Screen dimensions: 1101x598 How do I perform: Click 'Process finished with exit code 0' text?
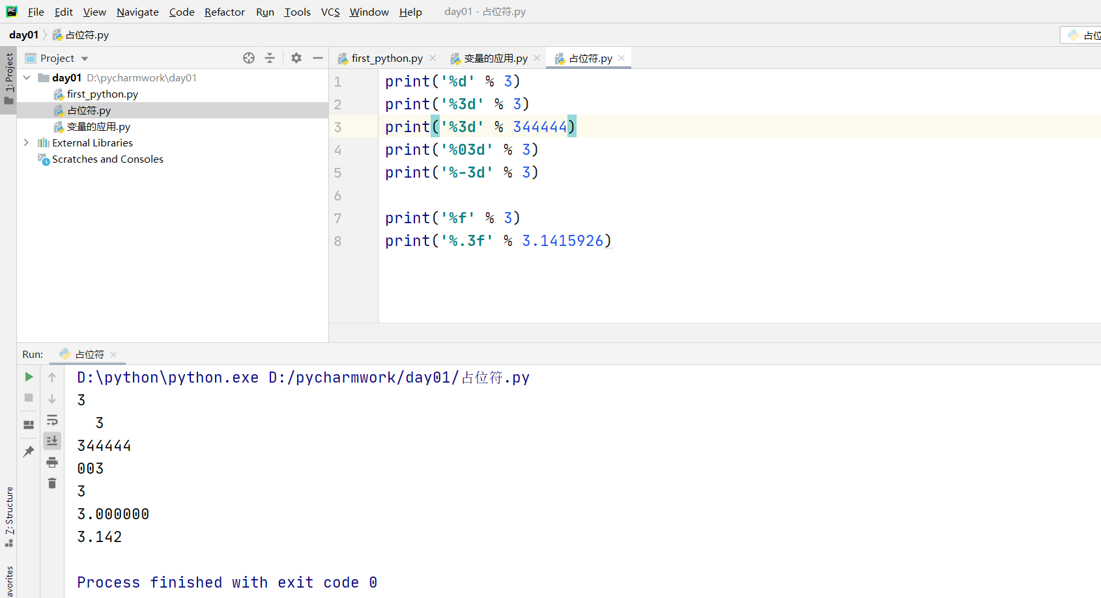point(227,582)
